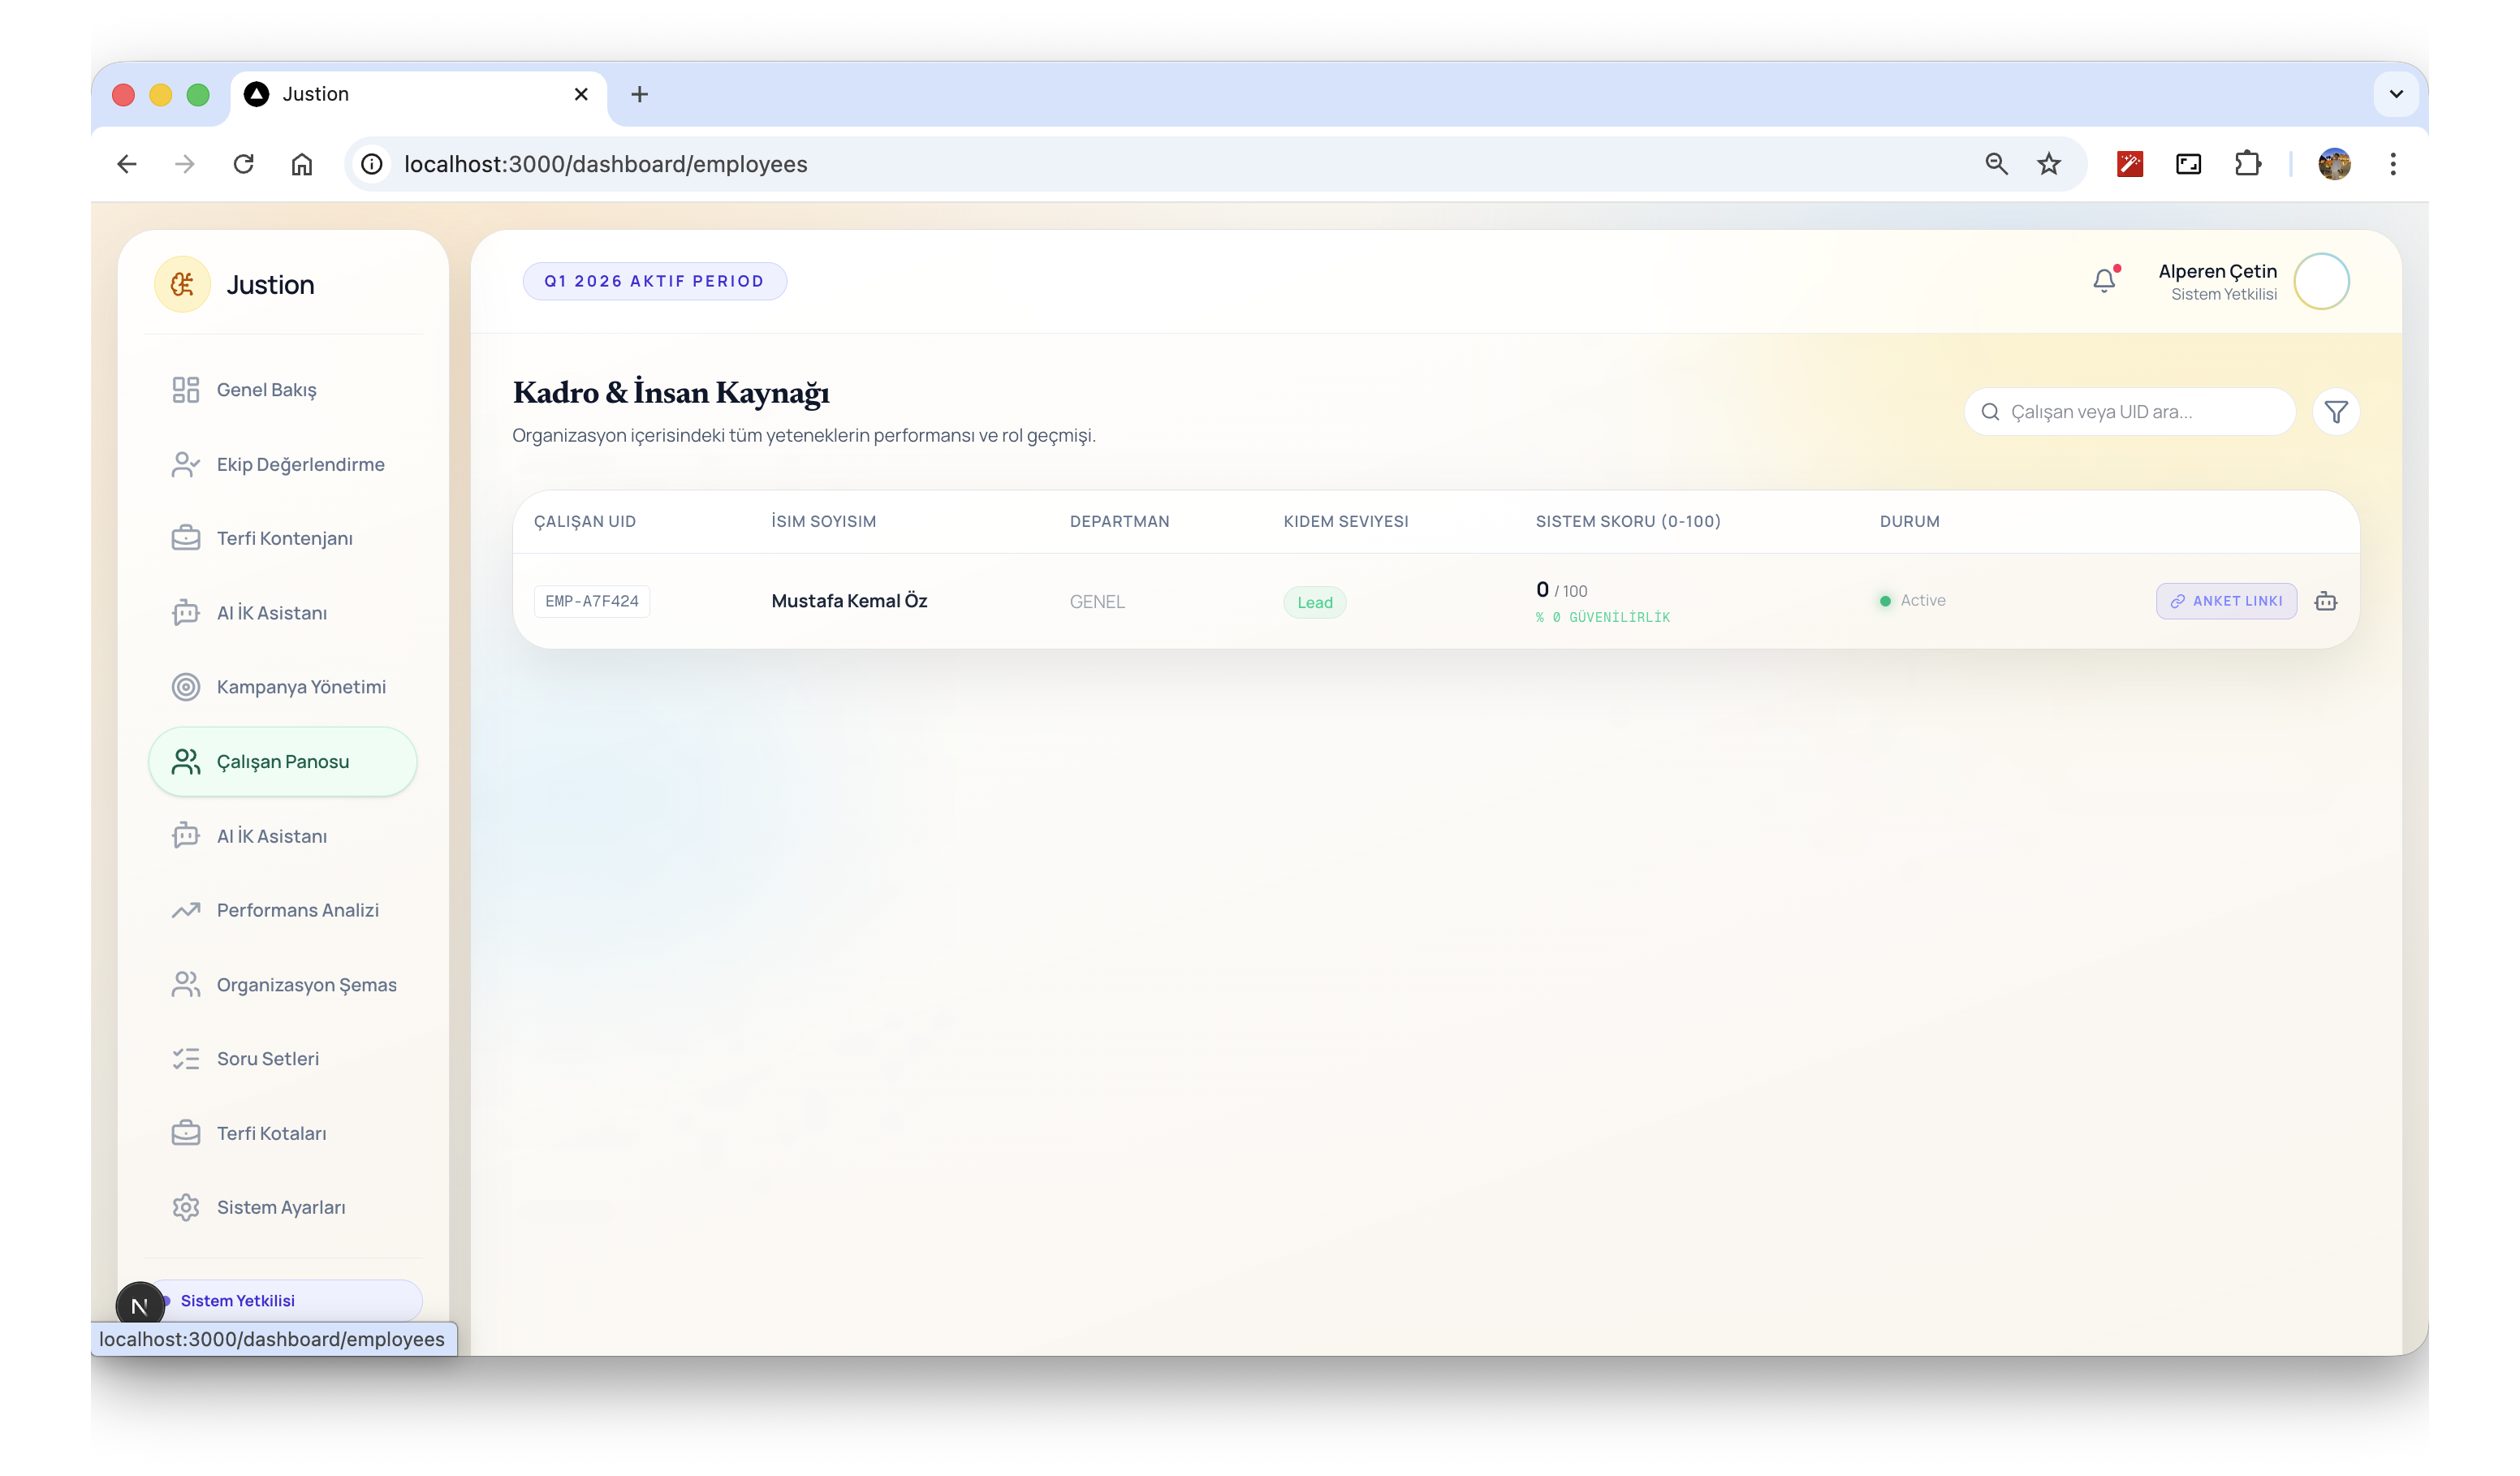Click the Departman column header
Screen dimensions: 2520x1476
[1120, 522]
